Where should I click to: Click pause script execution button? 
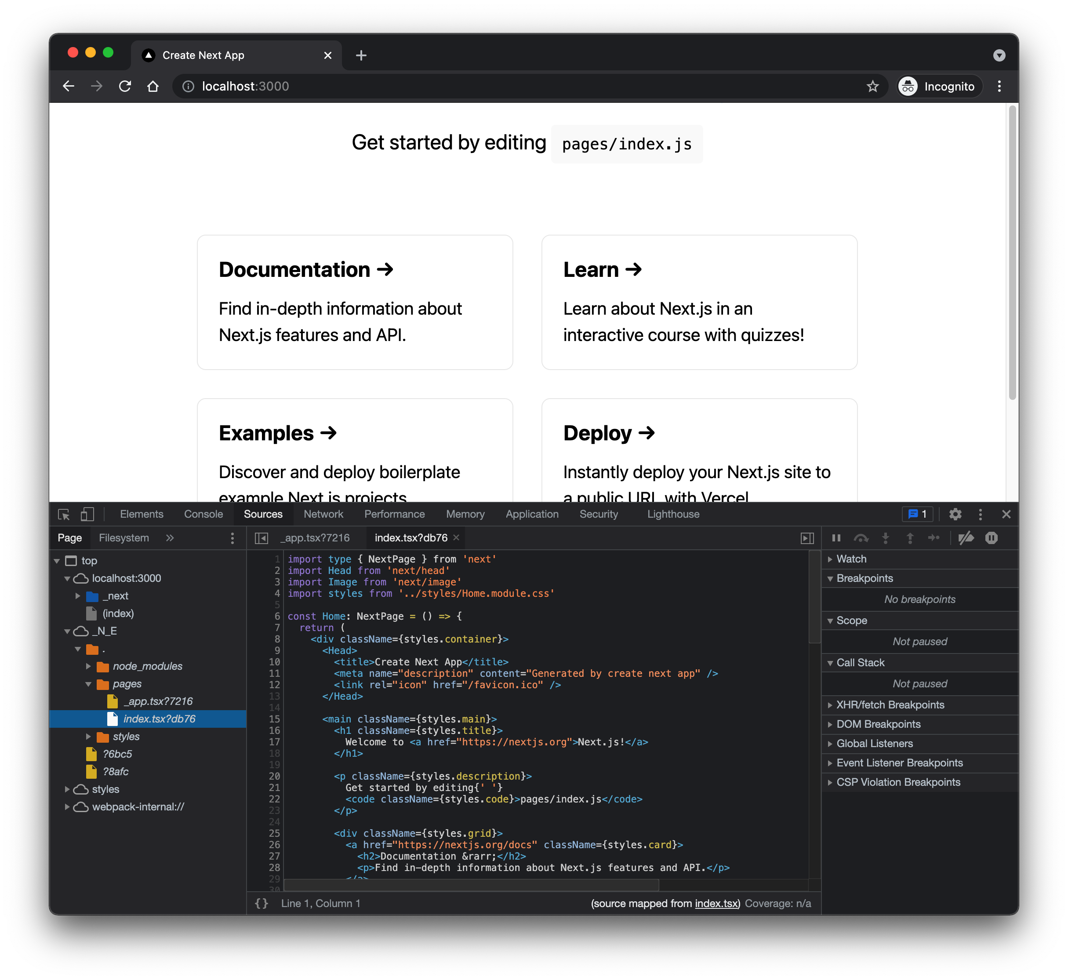point(836,538)
